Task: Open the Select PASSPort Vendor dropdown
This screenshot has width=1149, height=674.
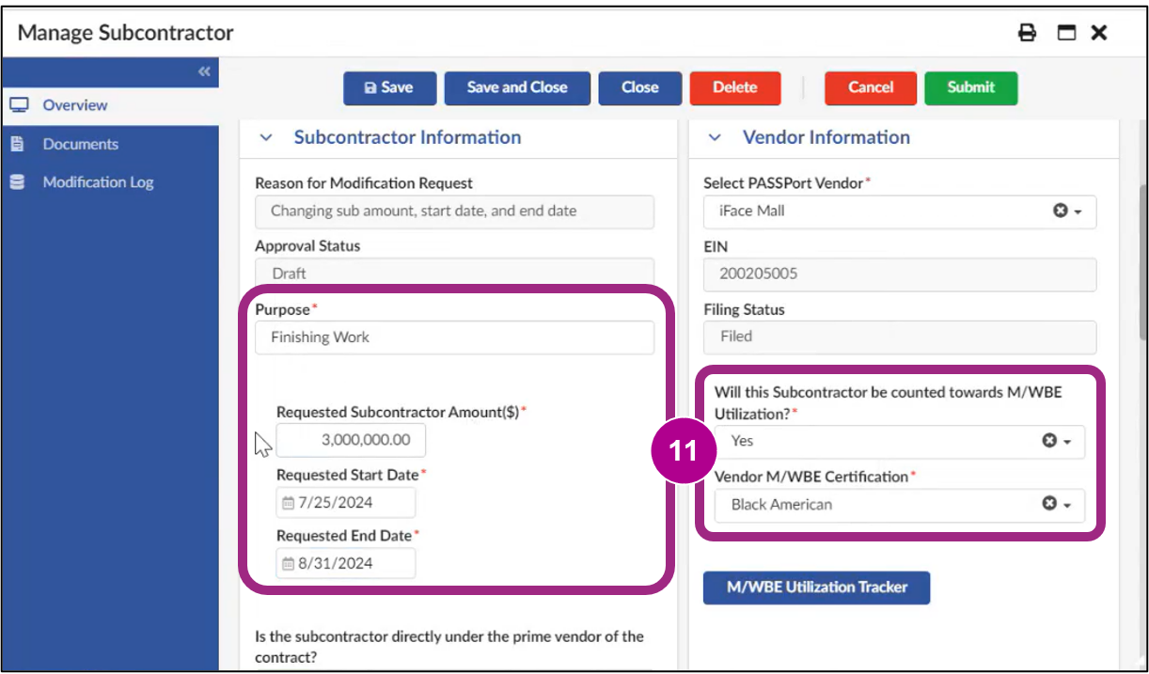Action: pos(1078,212)
